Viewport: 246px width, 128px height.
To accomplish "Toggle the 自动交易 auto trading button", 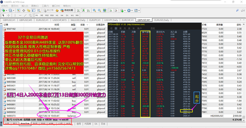I will click(x=67, y=10).
